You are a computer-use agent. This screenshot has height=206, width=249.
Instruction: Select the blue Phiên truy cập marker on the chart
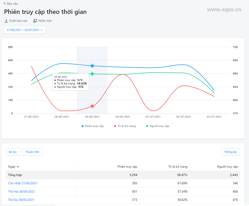point(92,66)
